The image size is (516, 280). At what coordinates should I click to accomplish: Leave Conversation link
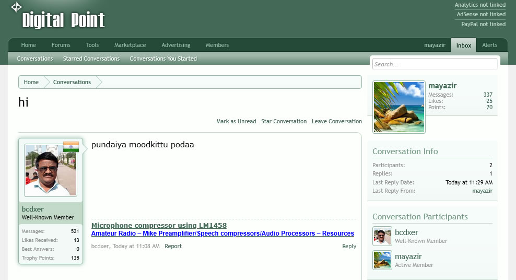click(x=337, y=121)
